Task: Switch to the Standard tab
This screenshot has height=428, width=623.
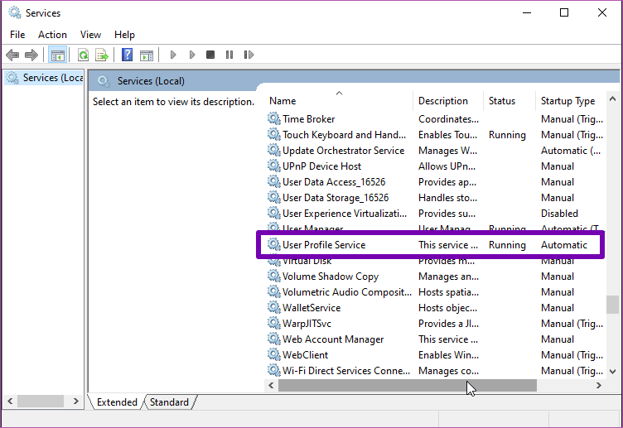Action: [x=169, y=402]
